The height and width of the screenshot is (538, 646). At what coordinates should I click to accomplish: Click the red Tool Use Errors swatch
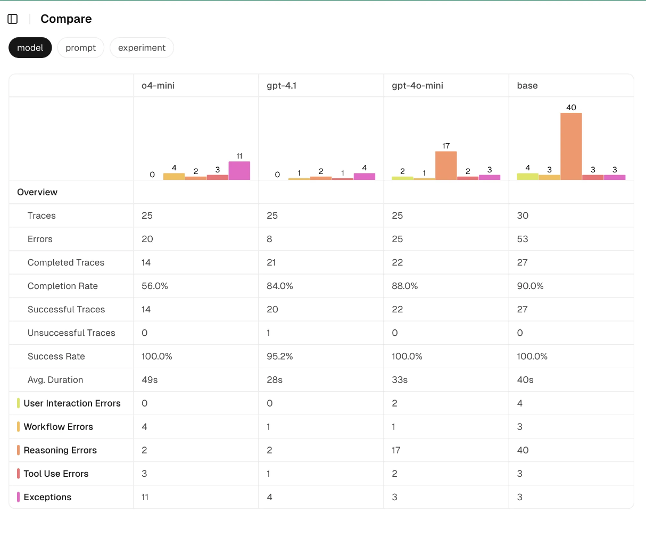[19, 474]
